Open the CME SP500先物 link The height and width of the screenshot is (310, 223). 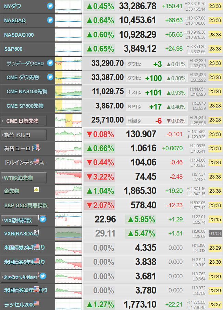25,106
